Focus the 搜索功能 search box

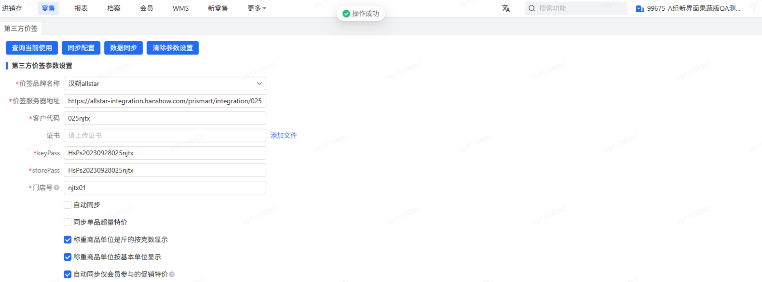tap(576, 8)
